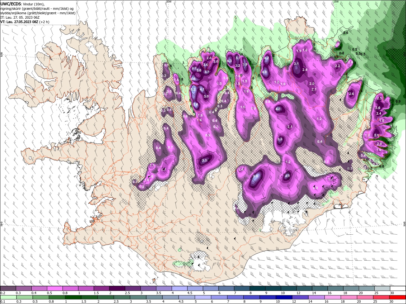Click the red swatch ending the lower colour scale

pos(398,297)
